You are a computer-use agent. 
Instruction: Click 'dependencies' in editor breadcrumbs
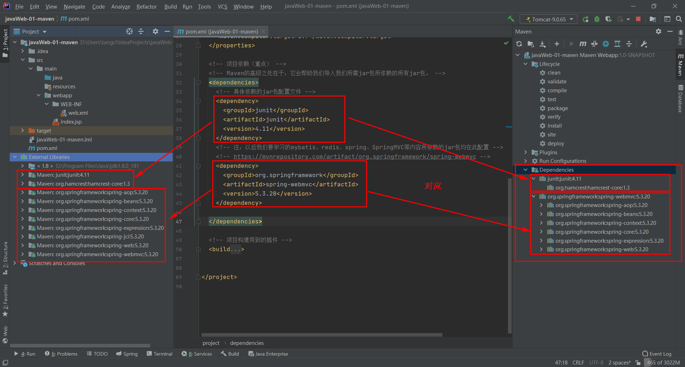247,343
